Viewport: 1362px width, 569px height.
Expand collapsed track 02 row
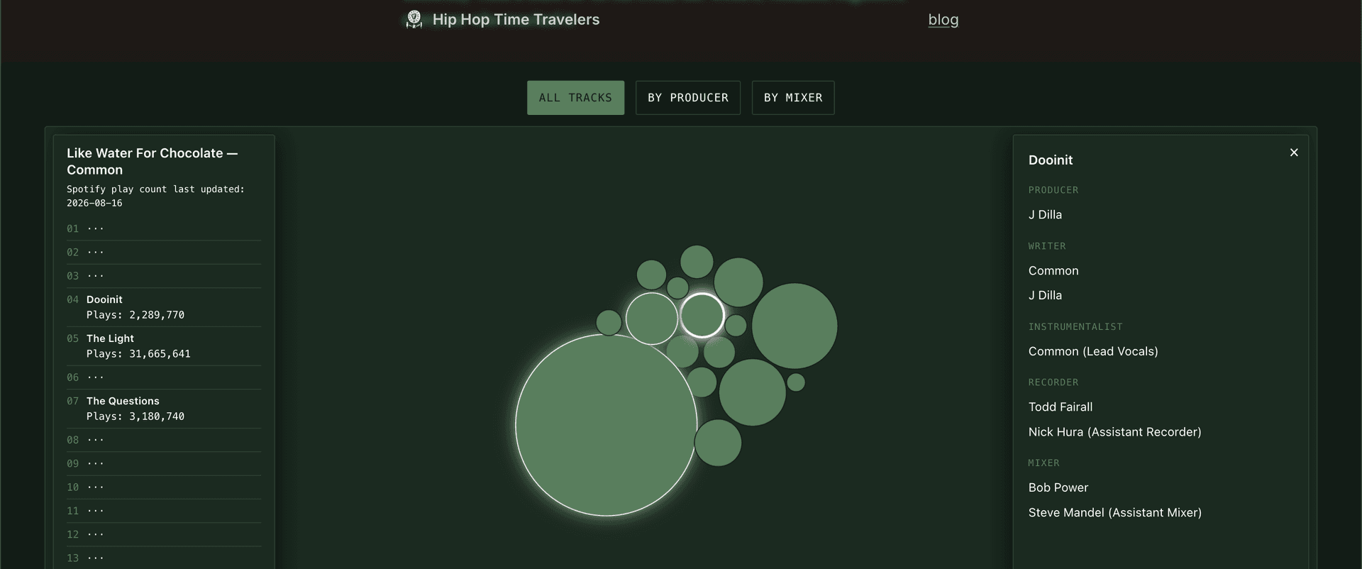(x=164, y=252)
